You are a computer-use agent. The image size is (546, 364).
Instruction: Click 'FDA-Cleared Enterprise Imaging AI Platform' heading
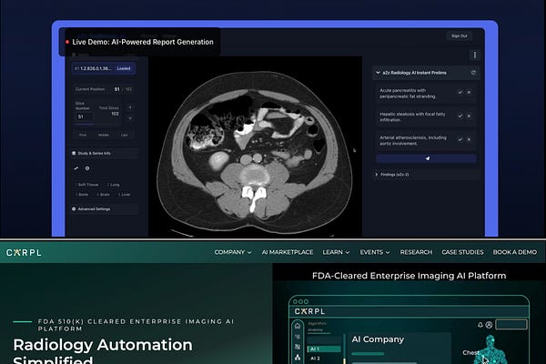point(409,276)
